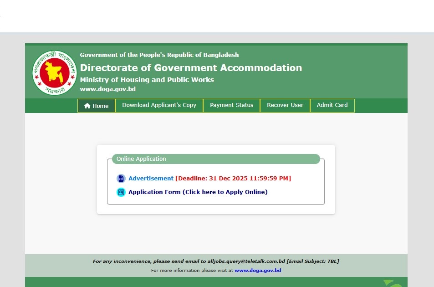Click the red Deadline 31 Dec 2025 text
This screenshot has width=434, height=287.
click(233, 179)
